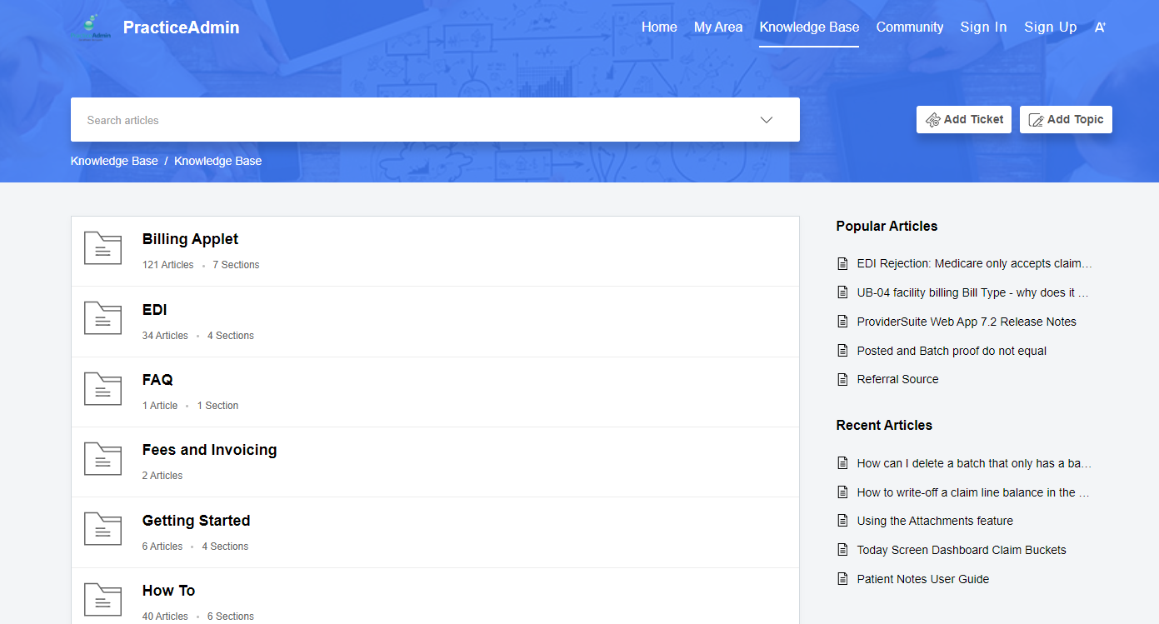This screenshot has height=624, width=1159.
Task: Select the Knowledge Base nav tab
Action: tap(809, 27)
